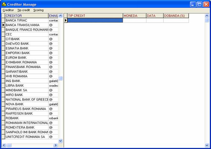This screenshot has height=149, width=211.
Task: Click credit grid scroll down arrow
Action: coord(207,145)
